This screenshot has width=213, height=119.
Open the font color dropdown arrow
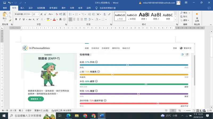click(57, 19)
